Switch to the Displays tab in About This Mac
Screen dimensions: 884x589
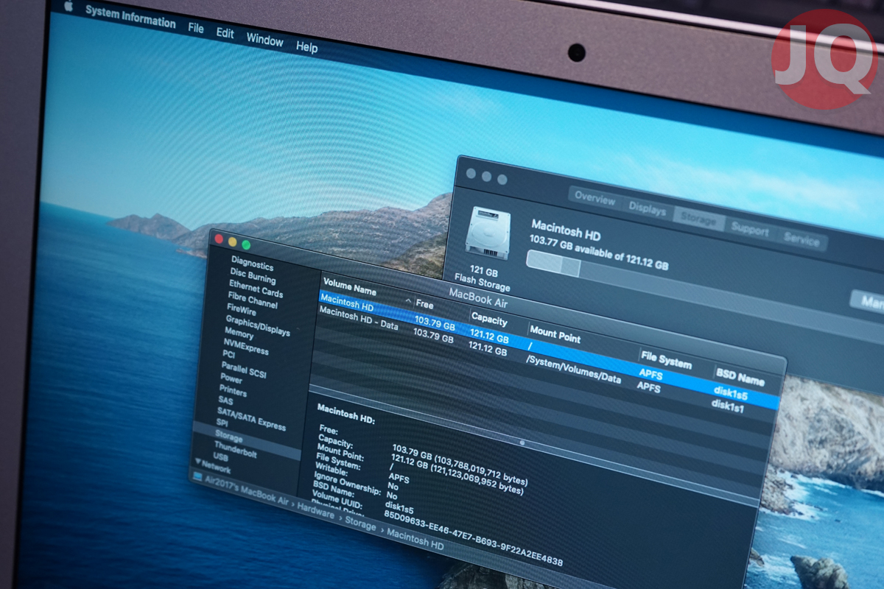tap(647, 208)
